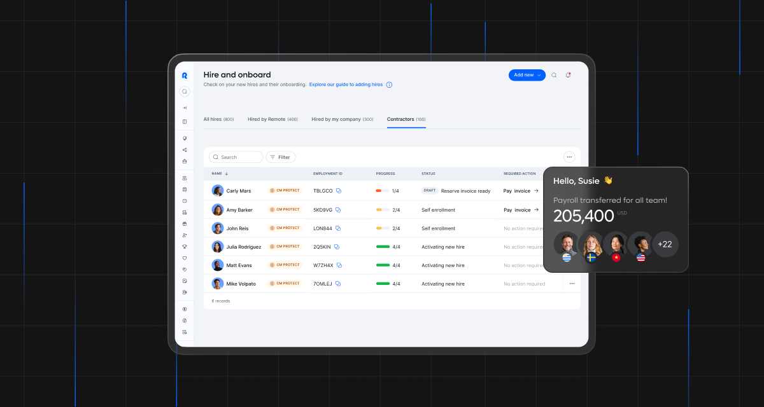The image size is (764, 407).
Task: Switch to Hired by my company tab
Action: (343, 119)
